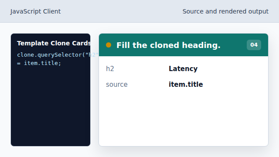This screenshot has width=279, height=157.
Task: Click the green card header bar
Action: coord(184,45)
